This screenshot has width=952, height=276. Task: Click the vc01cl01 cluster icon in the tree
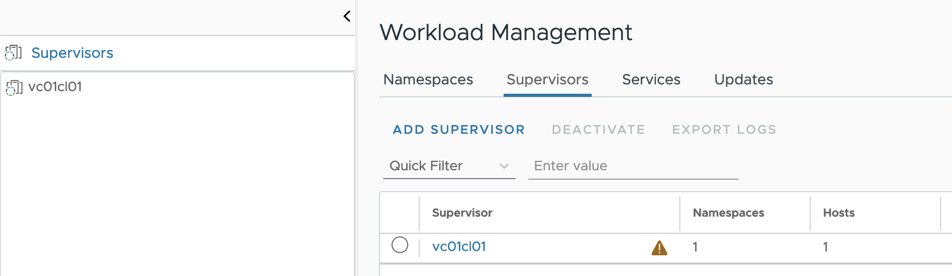(14, 87)
